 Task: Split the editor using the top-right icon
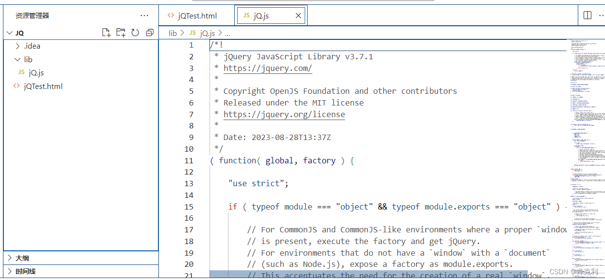[587, 15]
